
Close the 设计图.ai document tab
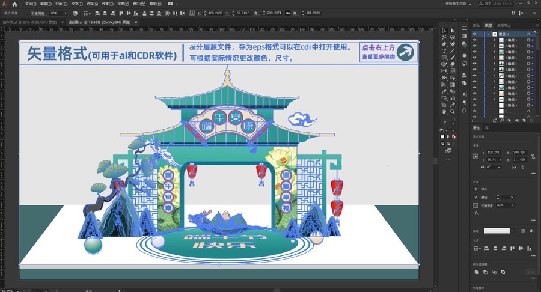[x=136, y=22]
